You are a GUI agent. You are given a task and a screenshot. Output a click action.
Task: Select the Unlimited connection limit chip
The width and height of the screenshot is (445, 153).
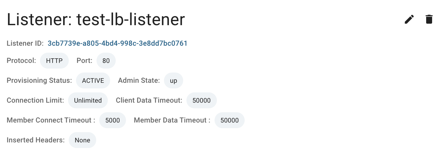[88, 100]
